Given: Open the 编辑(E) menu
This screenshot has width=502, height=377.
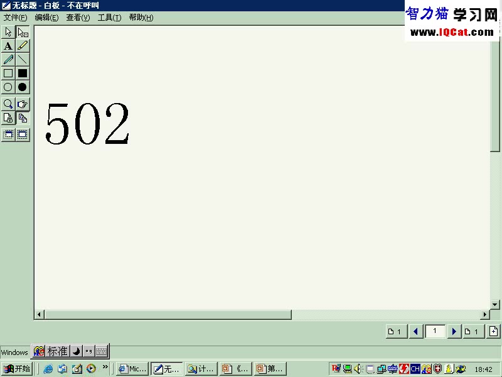Looking at the screenshot, I should [x=46, y=18].
